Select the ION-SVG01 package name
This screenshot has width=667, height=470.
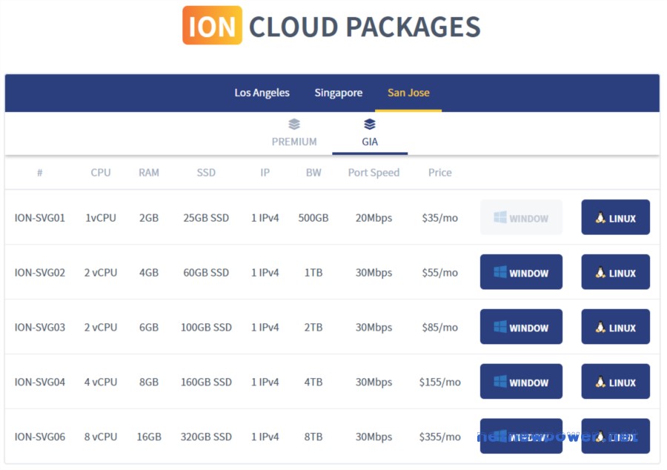(40, 218)
